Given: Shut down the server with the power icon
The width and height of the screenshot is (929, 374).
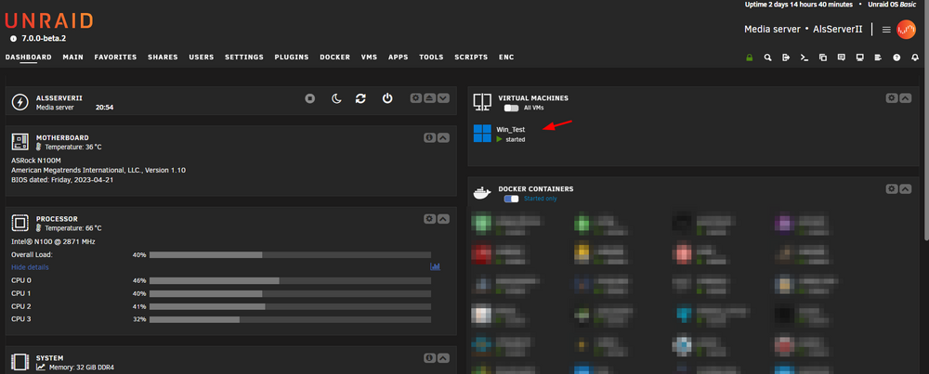Looking at the screenshot, I should click(386, 98).
